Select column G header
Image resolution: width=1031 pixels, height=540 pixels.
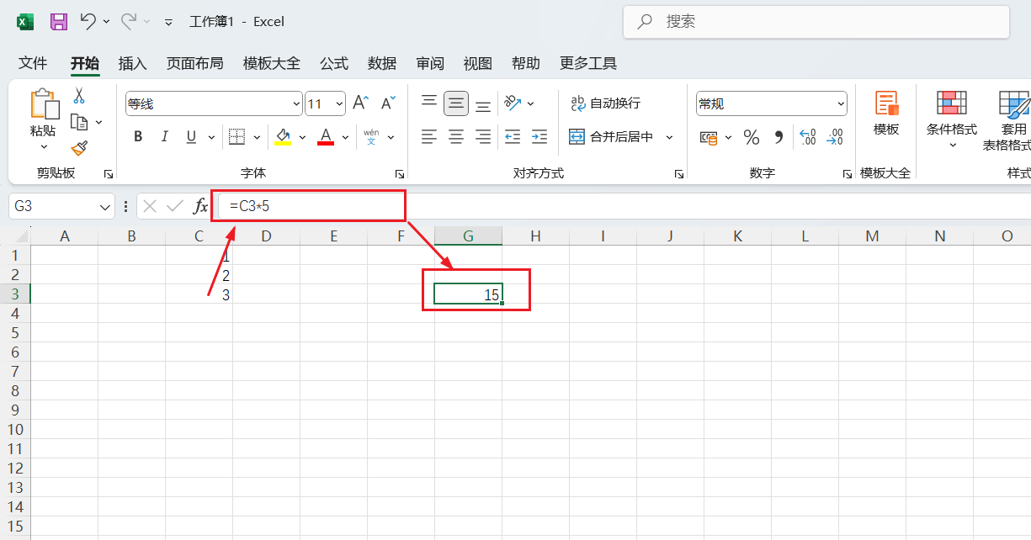point(468,236)
